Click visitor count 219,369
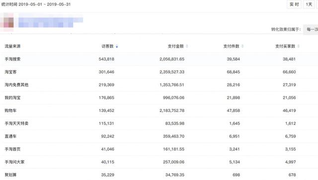 (106, 85)
